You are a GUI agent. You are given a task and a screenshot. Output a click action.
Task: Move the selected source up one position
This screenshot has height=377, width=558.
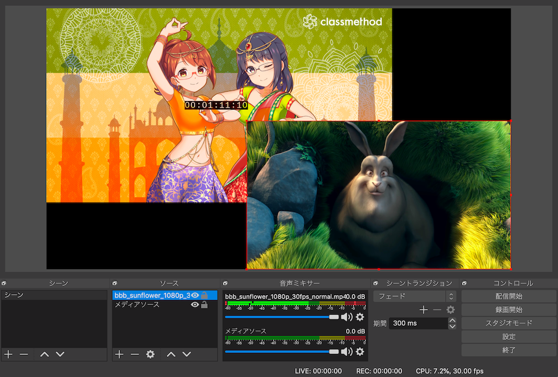click(x=171, y=354)
